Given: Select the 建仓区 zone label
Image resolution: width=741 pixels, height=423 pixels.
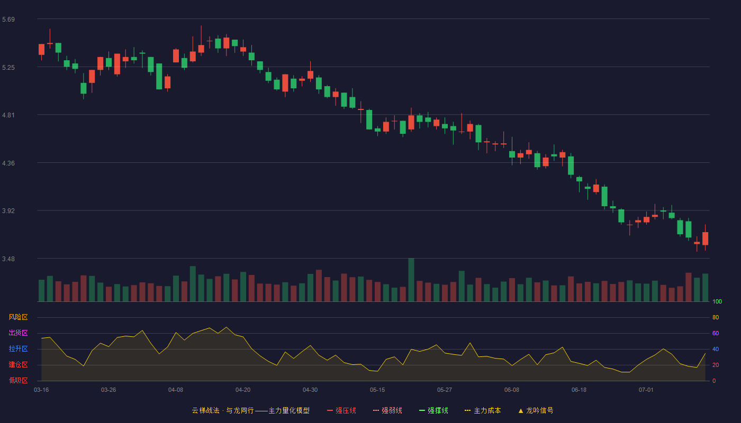Looking at the screenshot, I should click(x=18, y=365).
